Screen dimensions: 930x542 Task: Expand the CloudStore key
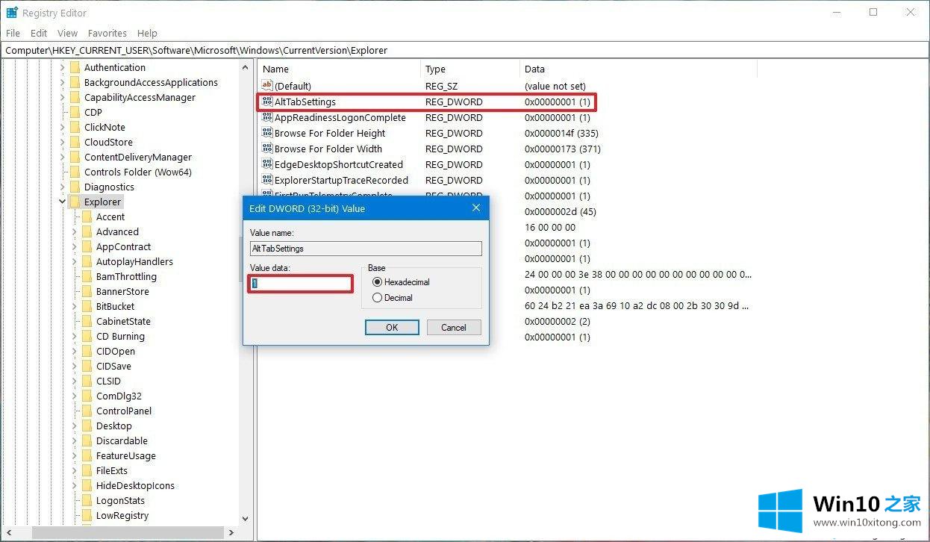coord(62,142)
